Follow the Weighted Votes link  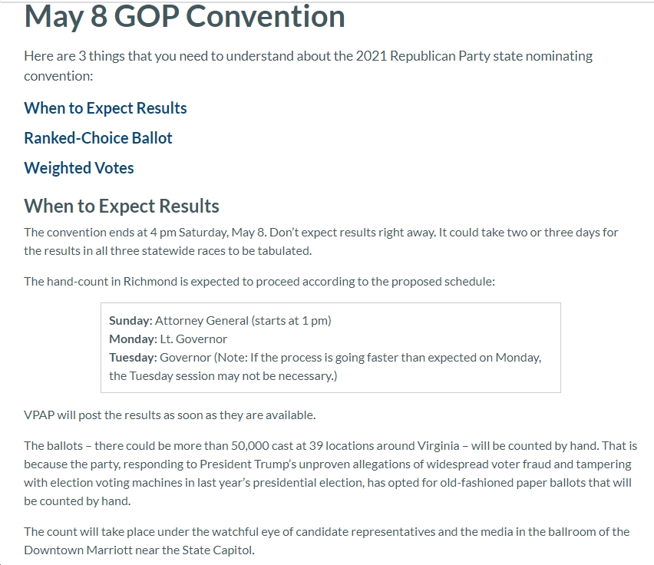[x=79, y=168]
